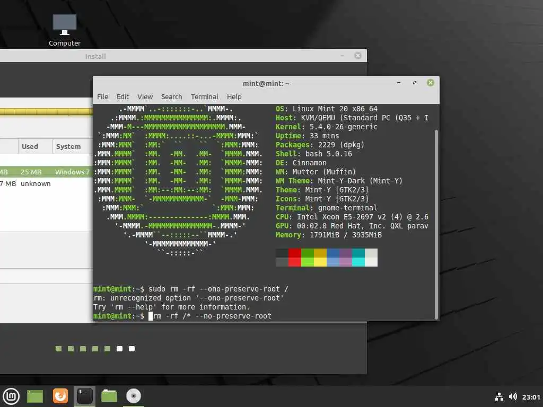Click the 'OS: Linux Mint 20' line

(326, 109)
